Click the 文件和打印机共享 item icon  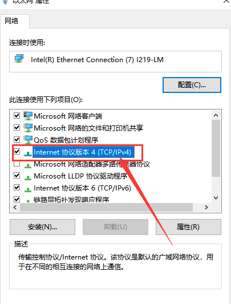tap(28, 128)
